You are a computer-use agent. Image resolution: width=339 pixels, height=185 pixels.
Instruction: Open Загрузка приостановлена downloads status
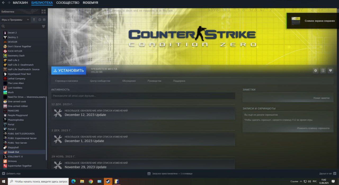172,174
